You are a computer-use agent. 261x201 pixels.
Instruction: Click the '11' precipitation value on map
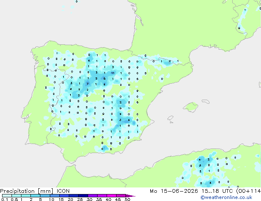click(113, 73)
